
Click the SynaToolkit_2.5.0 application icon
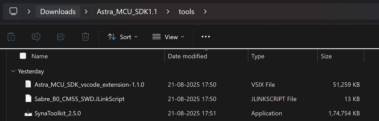click(x=28, y=113)
